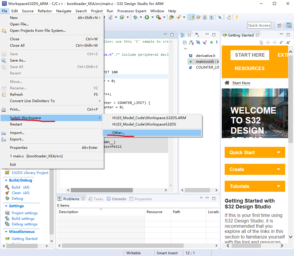Open dropdown arrow beside Search flashlight icon
294x256 pixels.
click(x=184, y=17)
